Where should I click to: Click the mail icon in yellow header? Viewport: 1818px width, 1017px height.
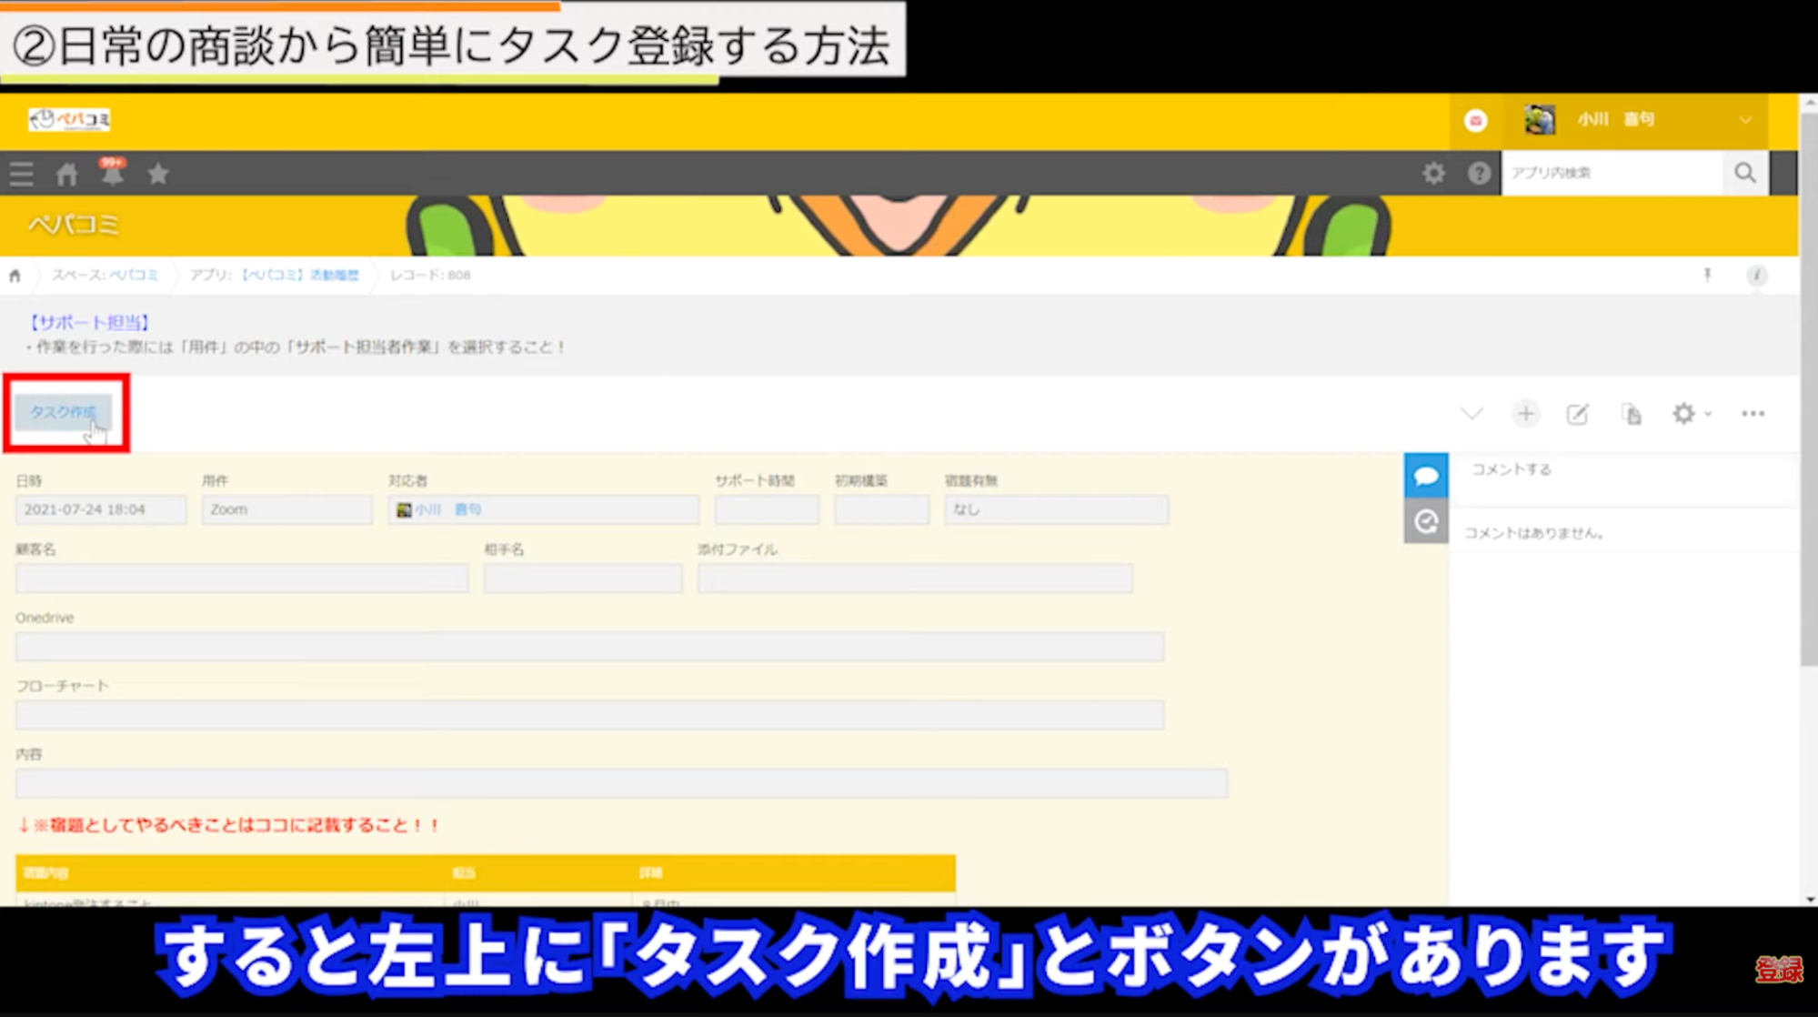(x=1475, y=120)
